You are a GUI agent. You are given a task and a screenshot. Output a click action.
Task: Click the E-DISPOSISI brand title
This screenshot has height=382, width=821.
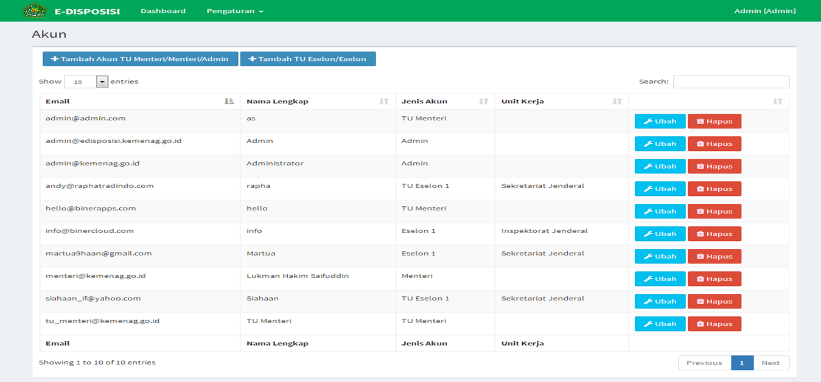(x=87, y=11)
